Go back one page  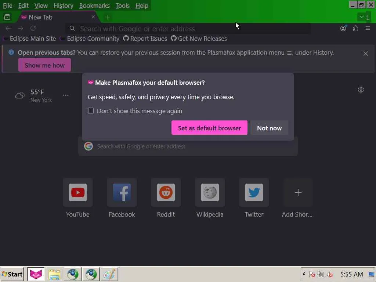pyautogui.click(x=8, y=29)
